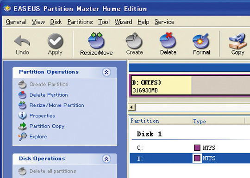The image size is (250, 178).
Task: Collapse the Disk Operations panel
Action: (x=106, y=159)
